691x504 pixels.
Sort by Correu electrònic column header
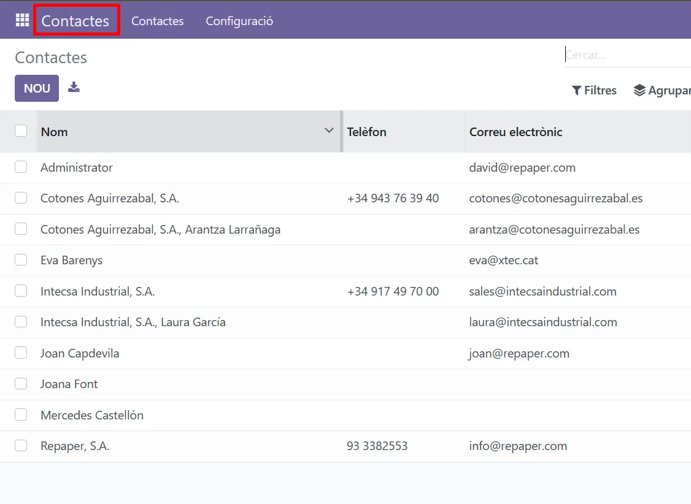[515, 132]
